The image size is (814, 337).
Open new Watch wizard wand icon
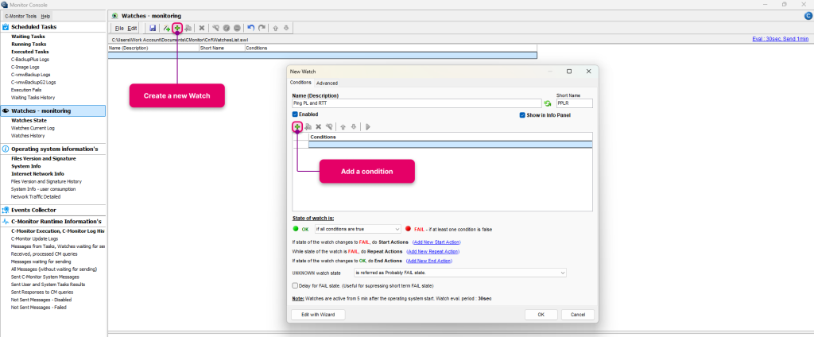click(166, 28)
